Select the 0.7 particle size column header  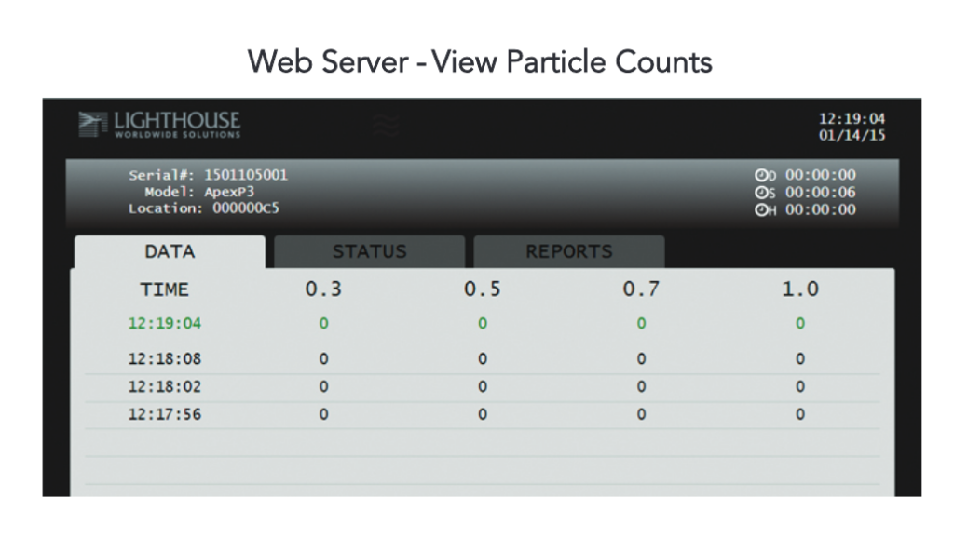[641, 289]
